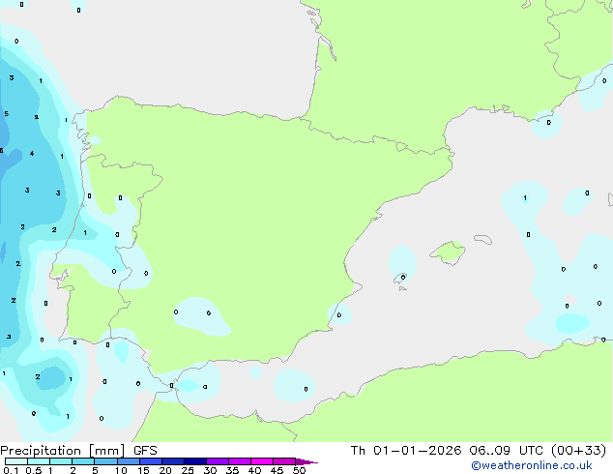Click the 1–2 mm legend color swatch
The height and width of the screenshot is (474, 613).
point(61,461)
